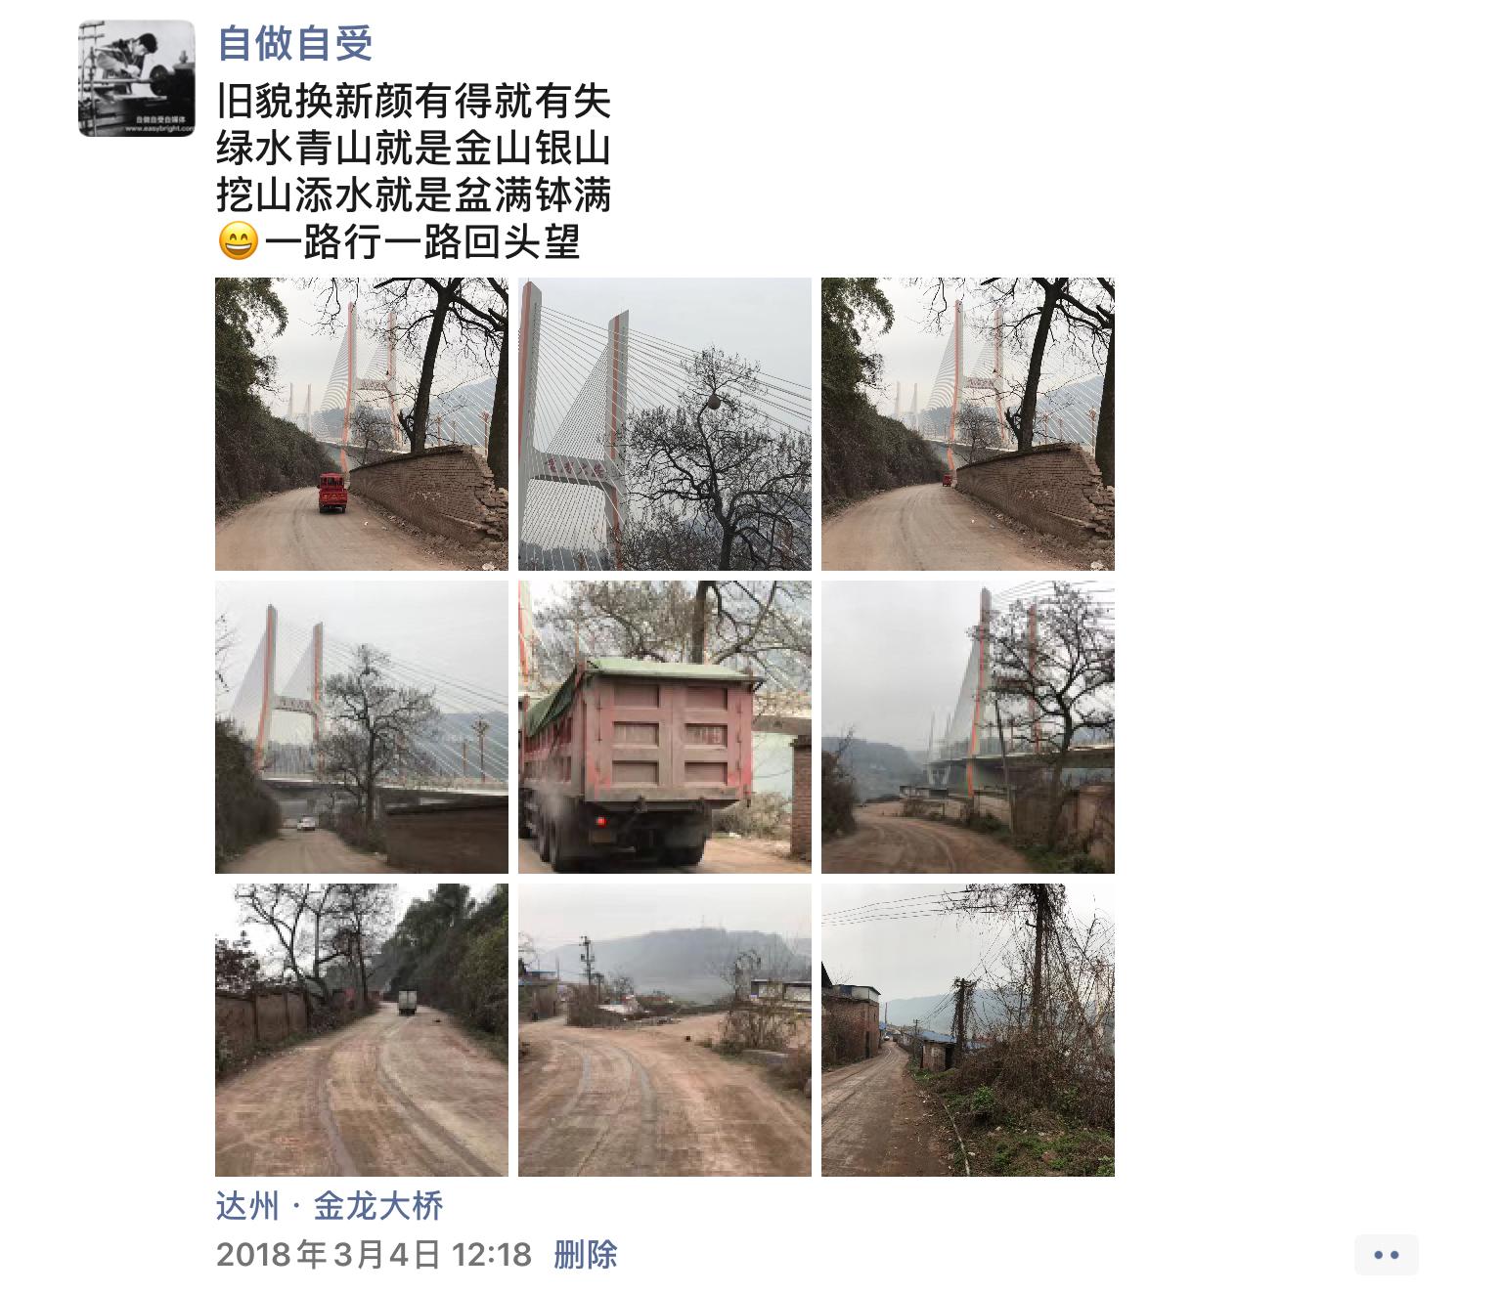Open the last photo in the middle row
Image resolution: width=1502 pixels, height=1295 pixels.
pyautogui.click(x=968, y=727)
